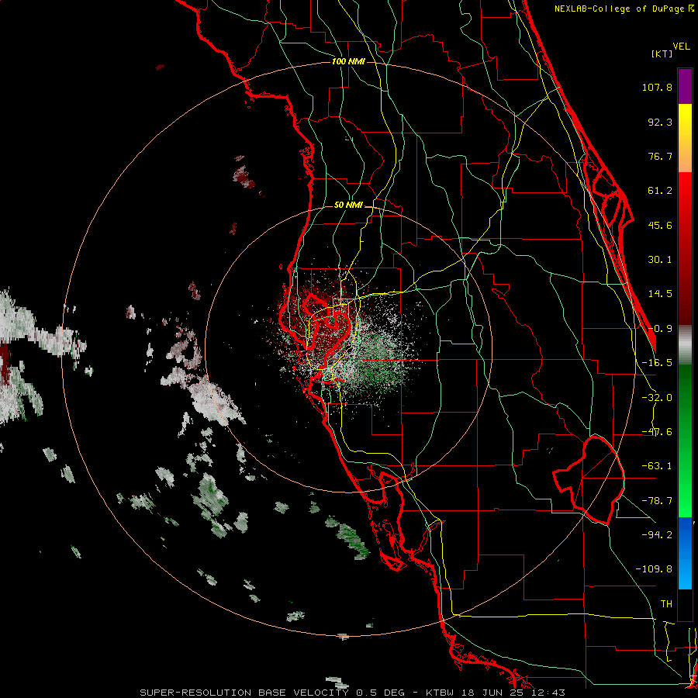Viewport: 698px width, 698px height.
Task: Select the 76.7 scale value
Action: pos(660,156)
